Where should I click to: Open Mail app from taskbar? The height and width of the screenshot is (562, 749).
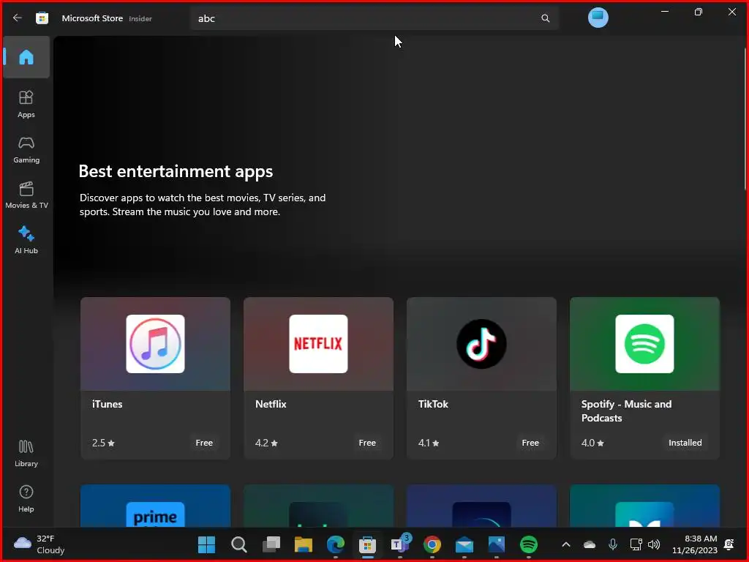[464, 544]
